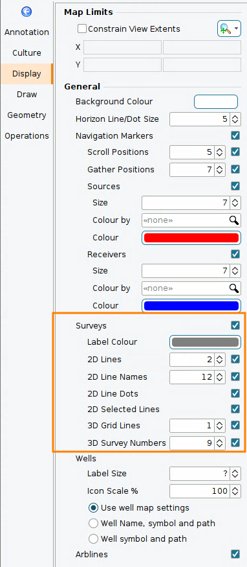Toggle 3D Survey Numbers checkbox
This screenshot has width=247, height=567.
pos(235,443)
